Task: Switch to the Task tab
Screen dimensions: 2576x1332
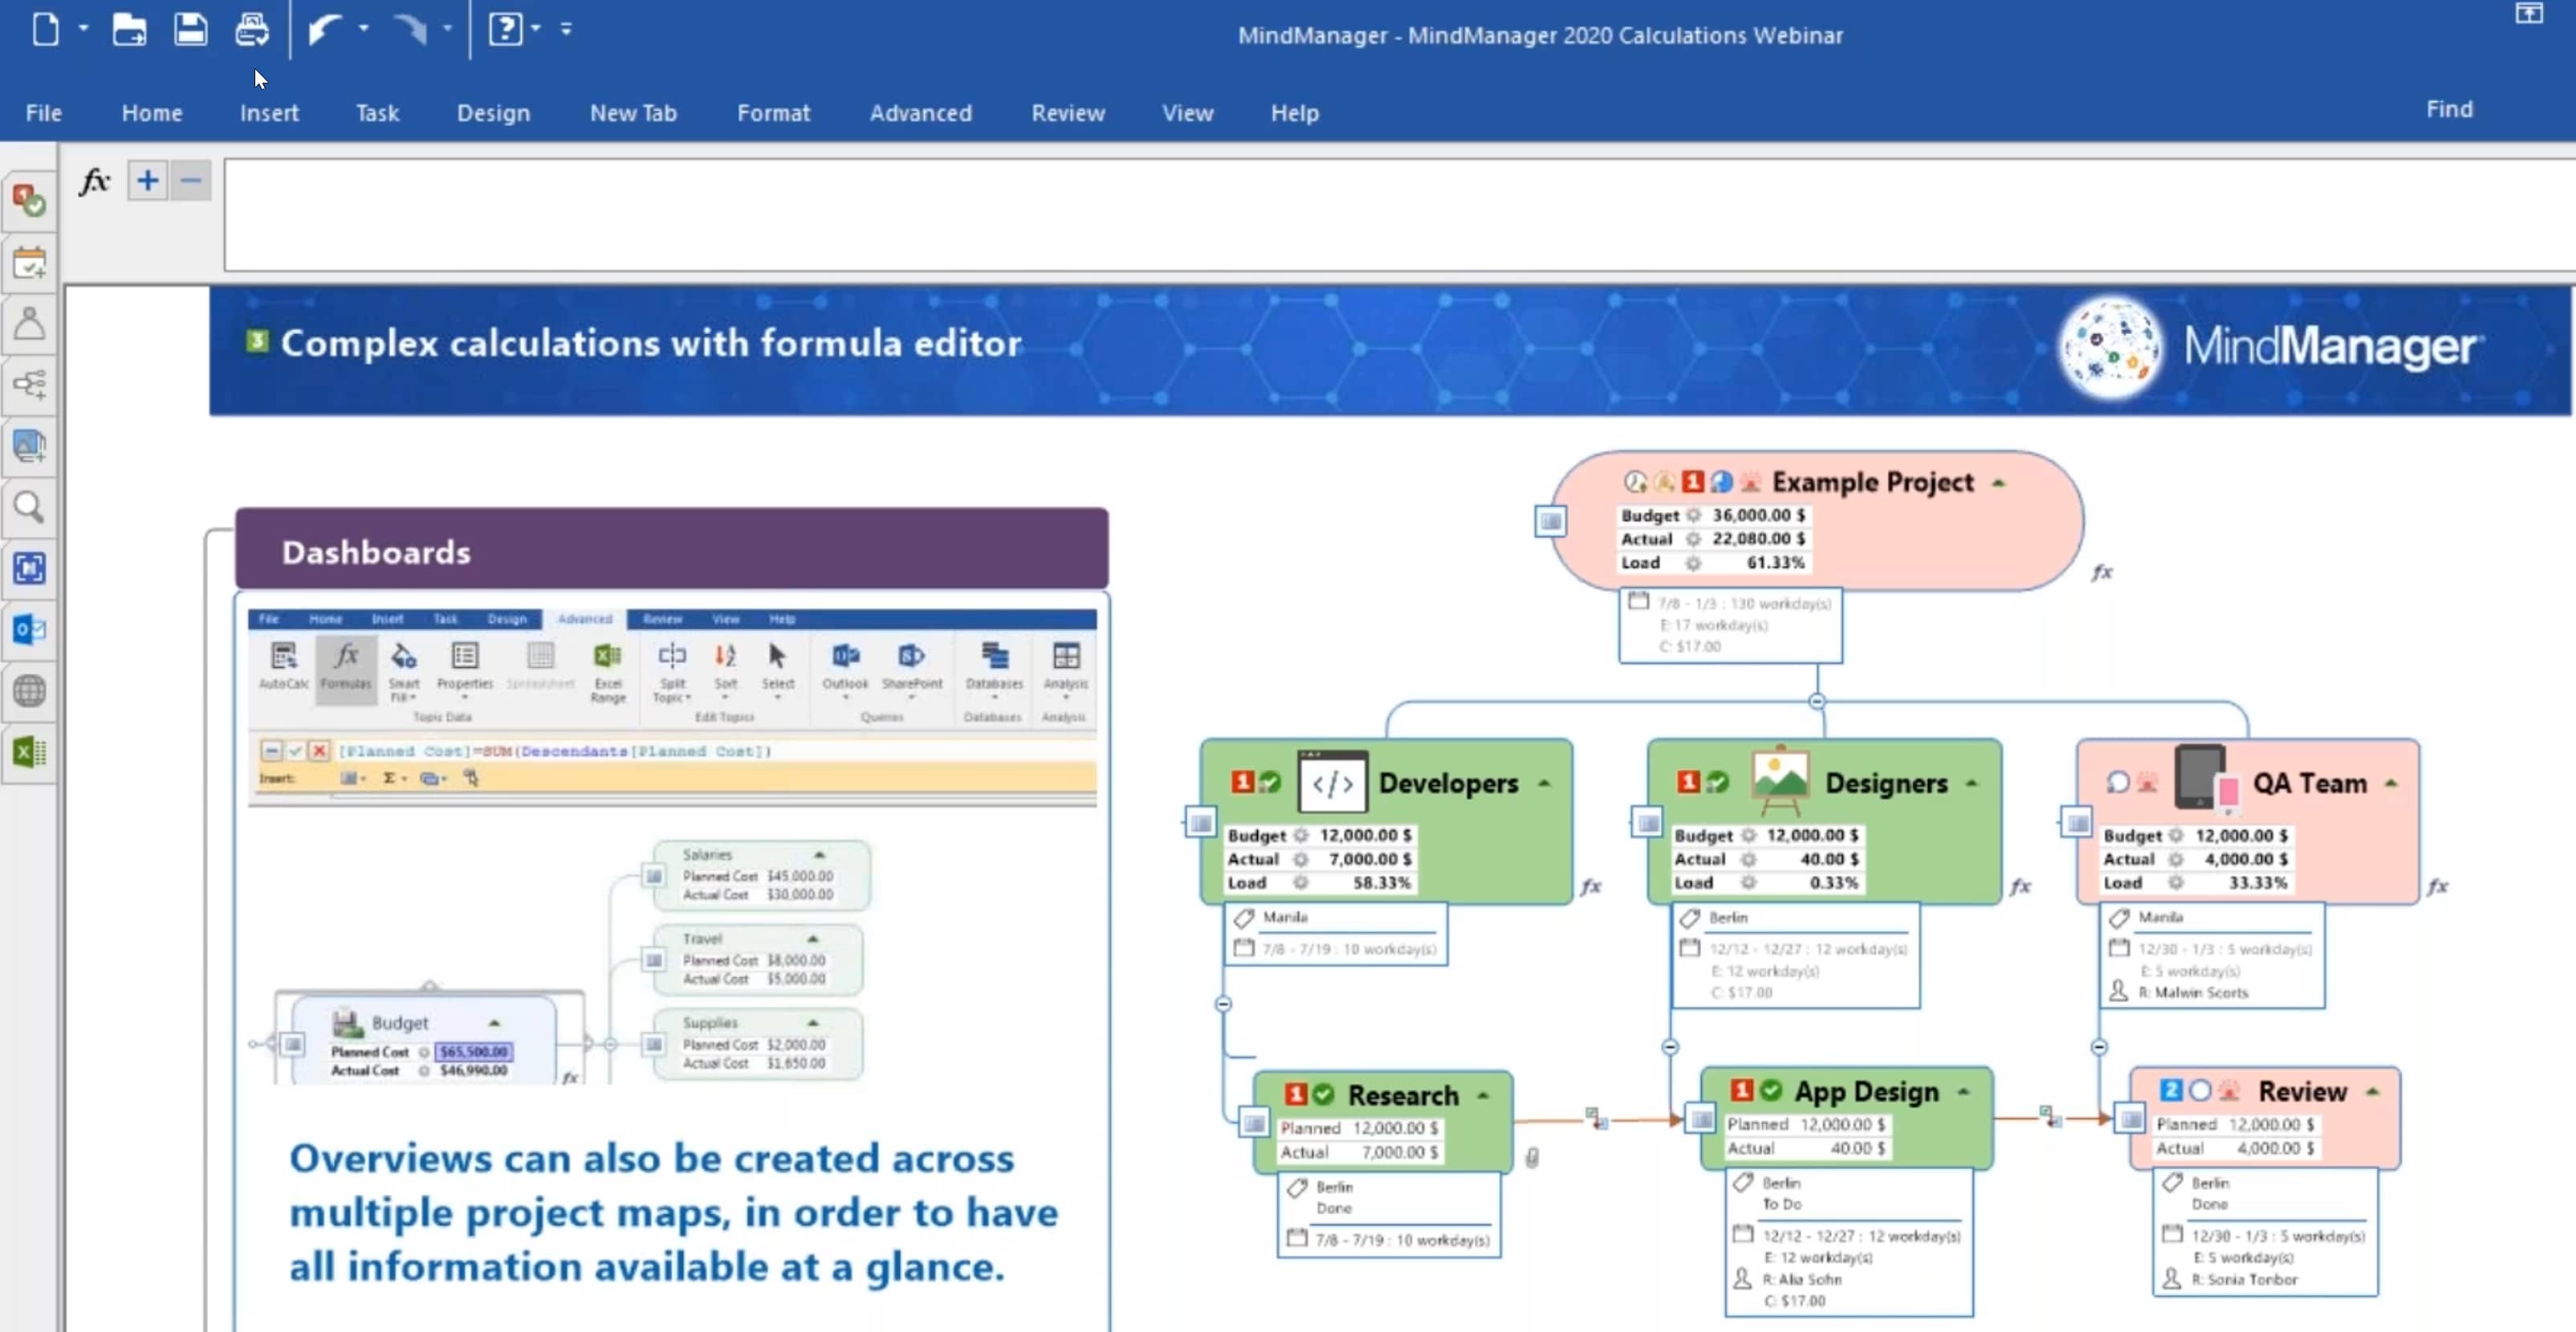Action: 377,113
